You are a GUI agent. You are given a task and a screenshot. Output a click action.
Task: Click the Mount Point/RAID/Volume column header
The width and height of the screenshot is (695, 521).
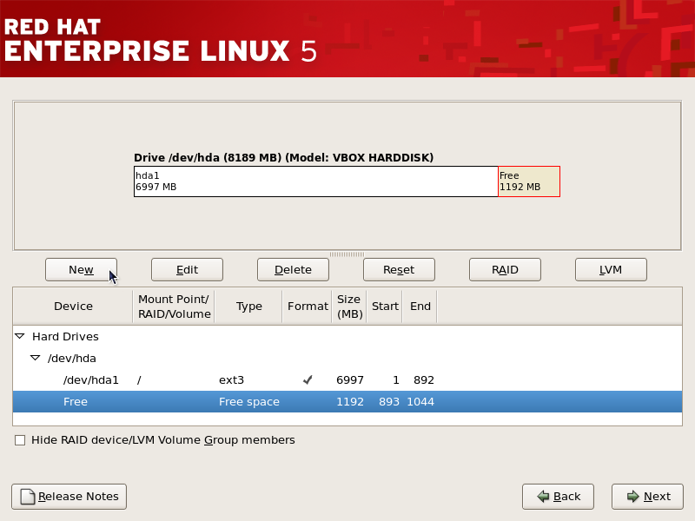[x=174, y=307]
